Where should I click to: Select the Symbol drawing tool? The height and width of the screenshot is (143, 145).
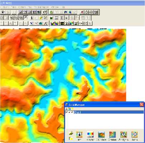(x=32, y=23)
